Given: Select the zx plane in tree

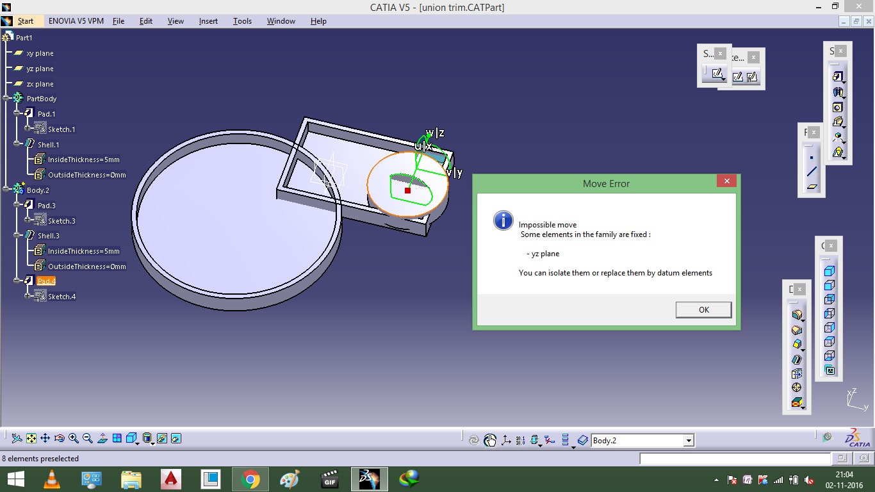Looking at the screenshot, I should point(40,84).
